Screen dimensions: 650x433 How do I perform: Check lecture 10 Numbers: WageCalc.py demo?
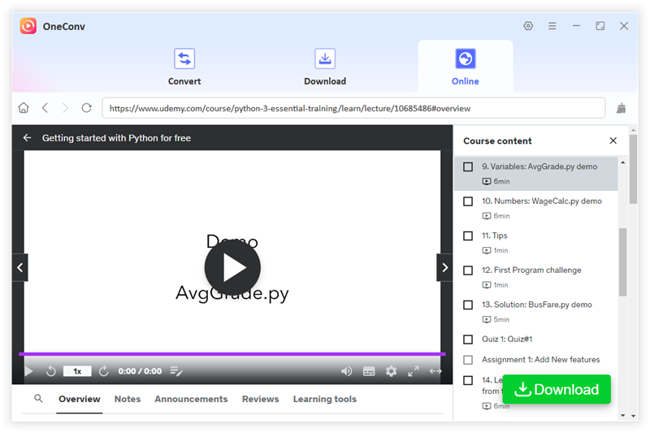468,201
